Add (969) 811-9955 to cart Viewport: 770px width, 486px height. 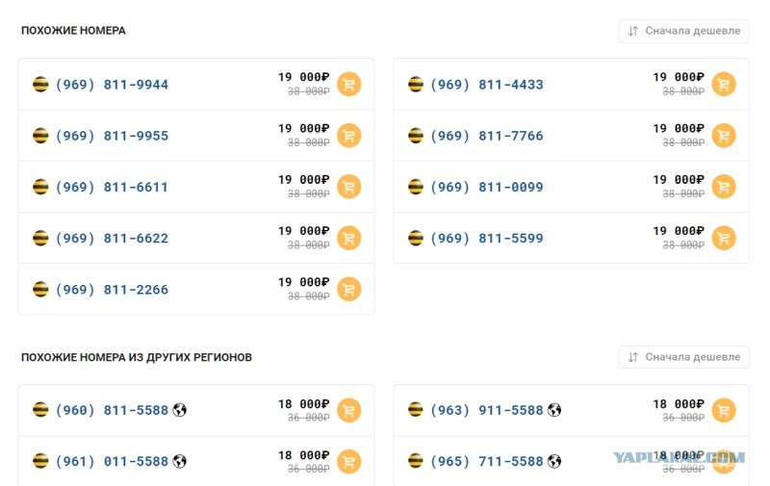point(348,136)
